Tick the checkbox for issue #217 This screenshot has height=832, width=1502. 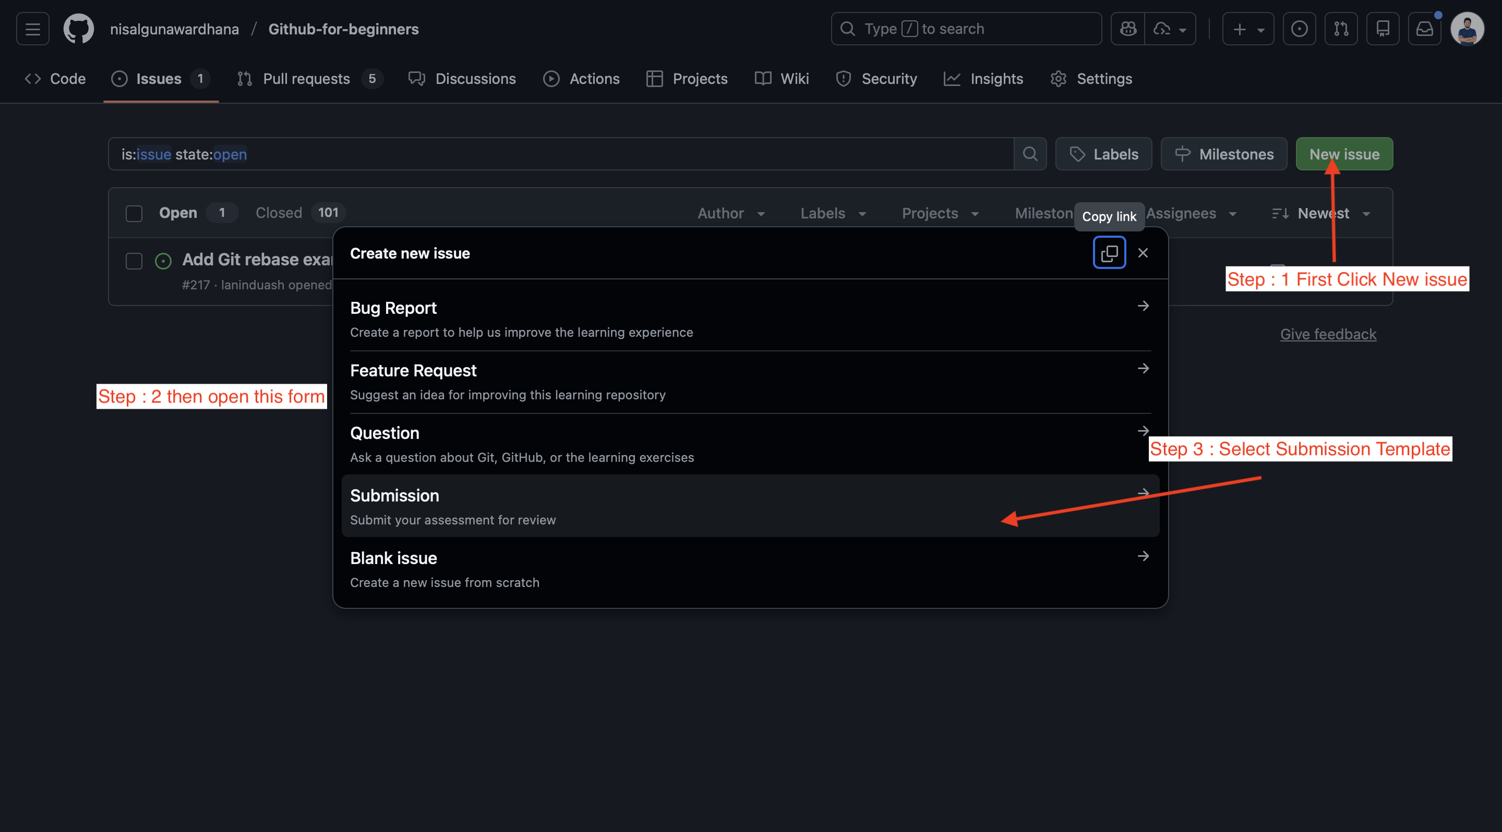pyautogui.click(x=134, y=261)
